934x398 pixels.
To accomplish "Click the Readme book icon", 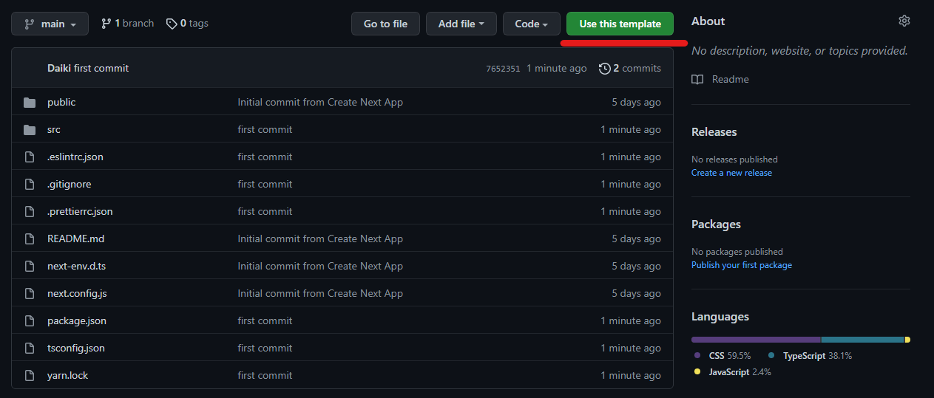I will coord(697,79).
